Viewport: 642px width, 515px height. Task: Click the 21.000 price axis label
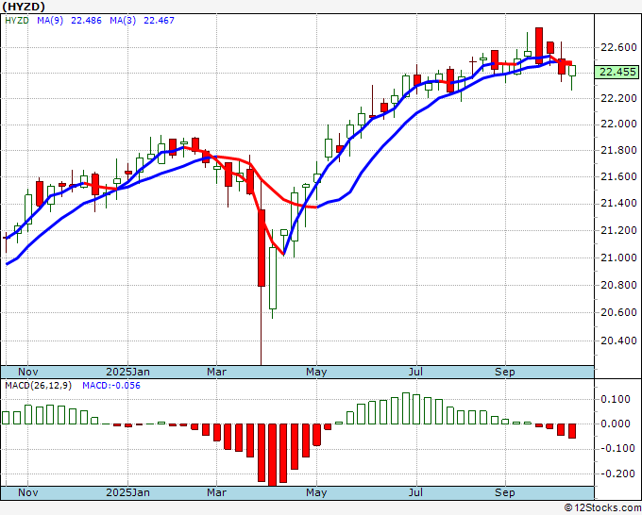point(618,257)
